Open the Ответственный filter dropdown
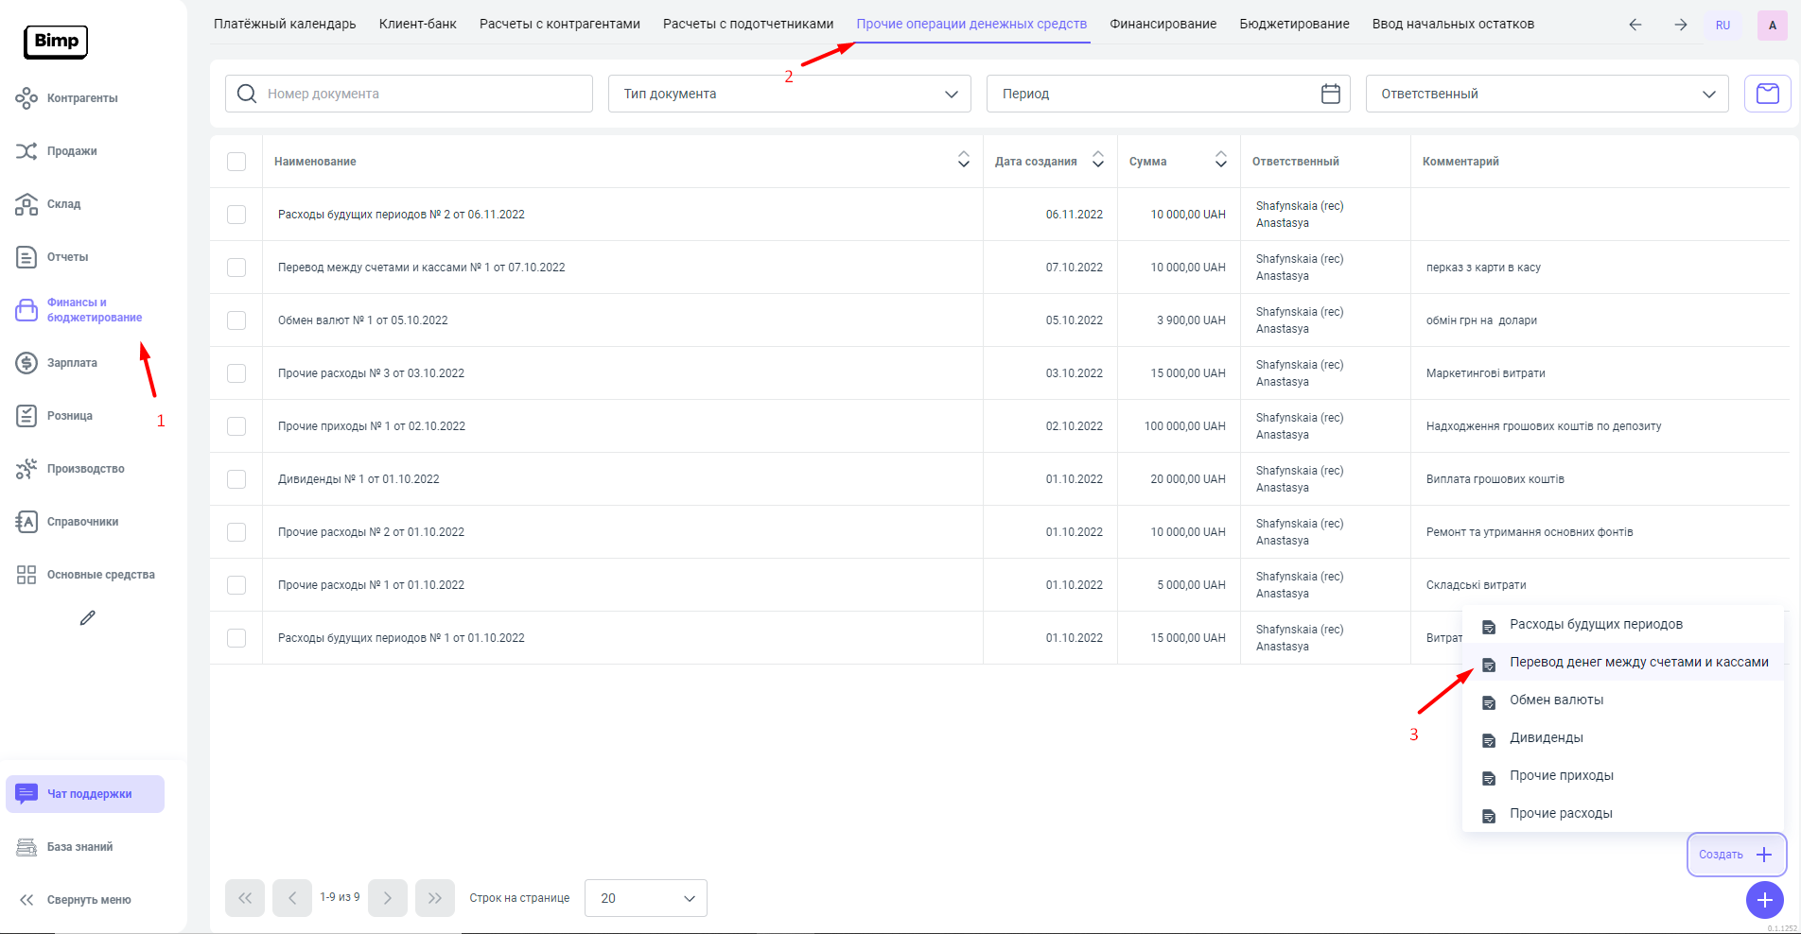 tap(1547, 94)
